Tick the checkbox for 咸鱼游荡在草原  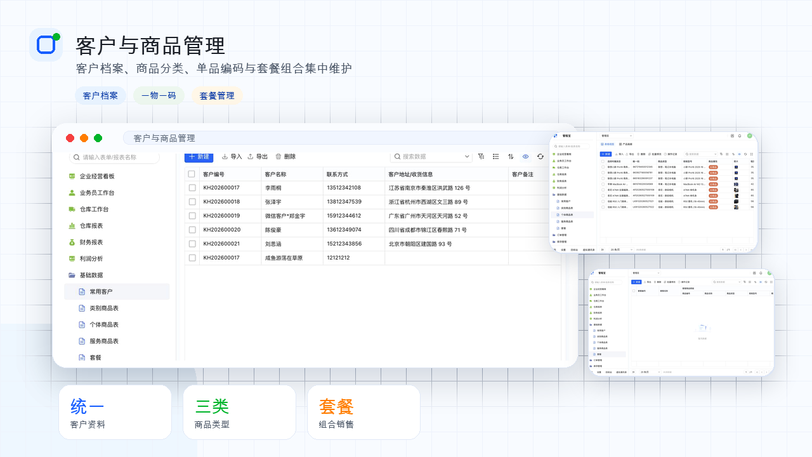(x=192, y=258)
